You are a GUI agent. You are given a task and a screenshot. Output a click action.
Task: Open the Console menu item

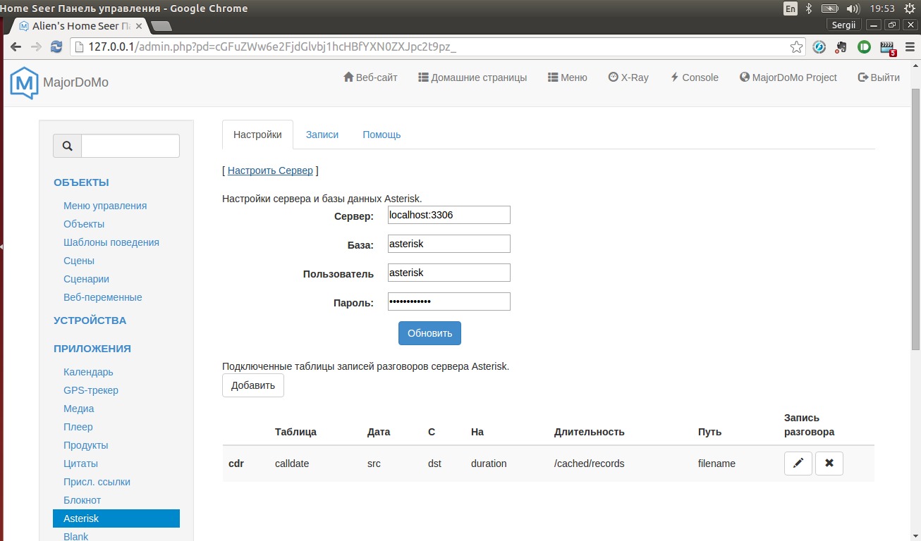(694, 77)
